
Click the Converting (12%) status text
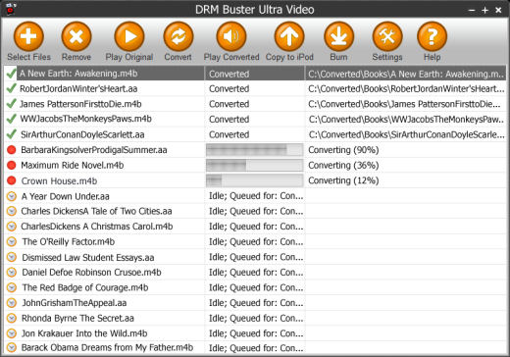tap(343, 180)
